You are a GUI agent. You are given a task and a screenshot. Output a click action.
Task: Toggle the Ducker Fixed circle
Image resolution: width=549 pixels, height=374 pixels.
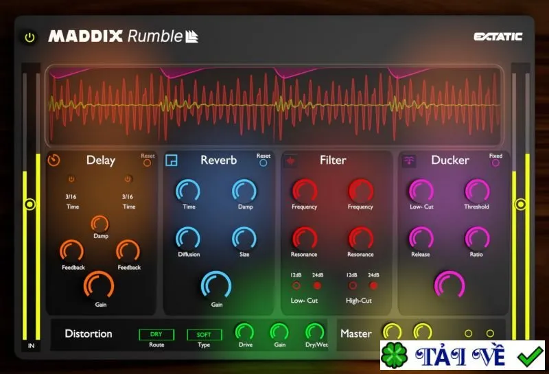(x=495, y=163)
